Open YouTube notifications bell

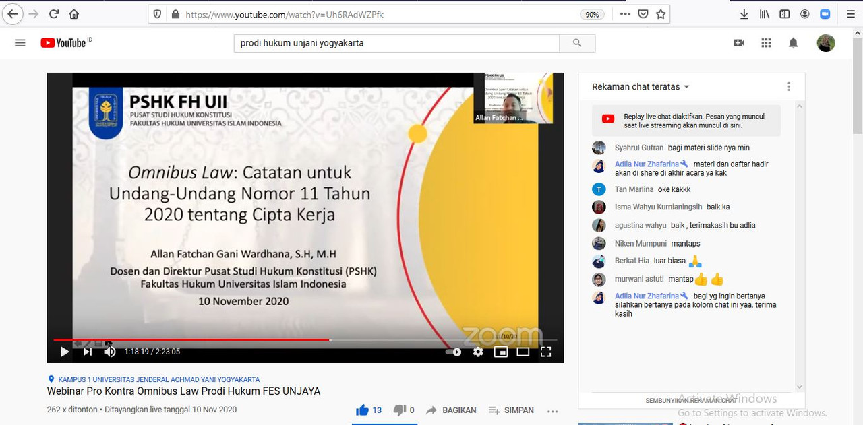tap(794, 43)
